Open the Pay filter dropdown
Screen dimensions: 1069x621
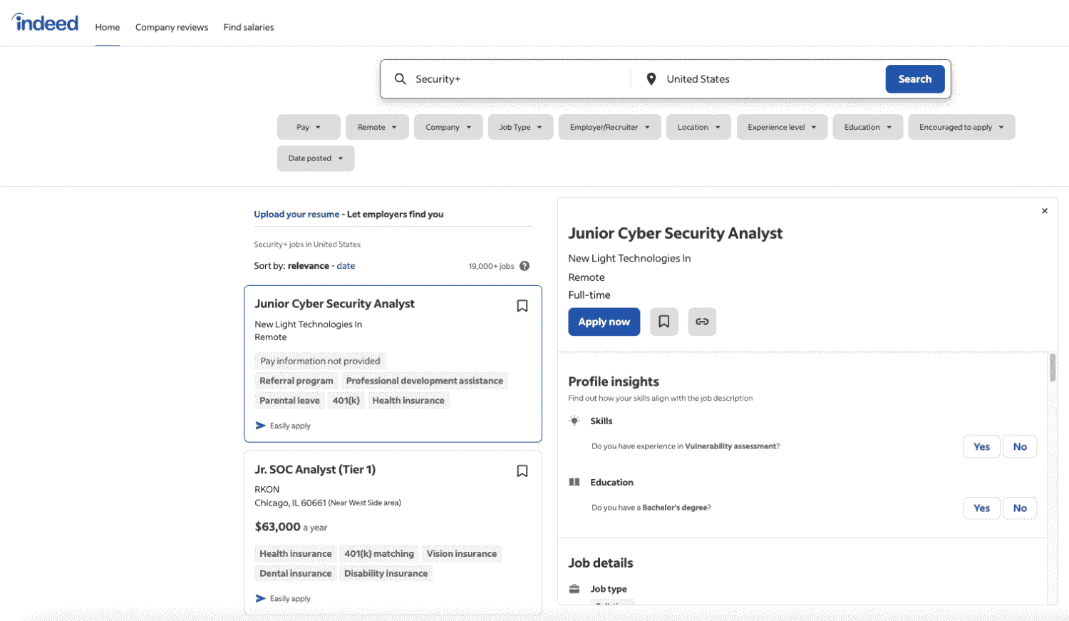tap(309, 126)
